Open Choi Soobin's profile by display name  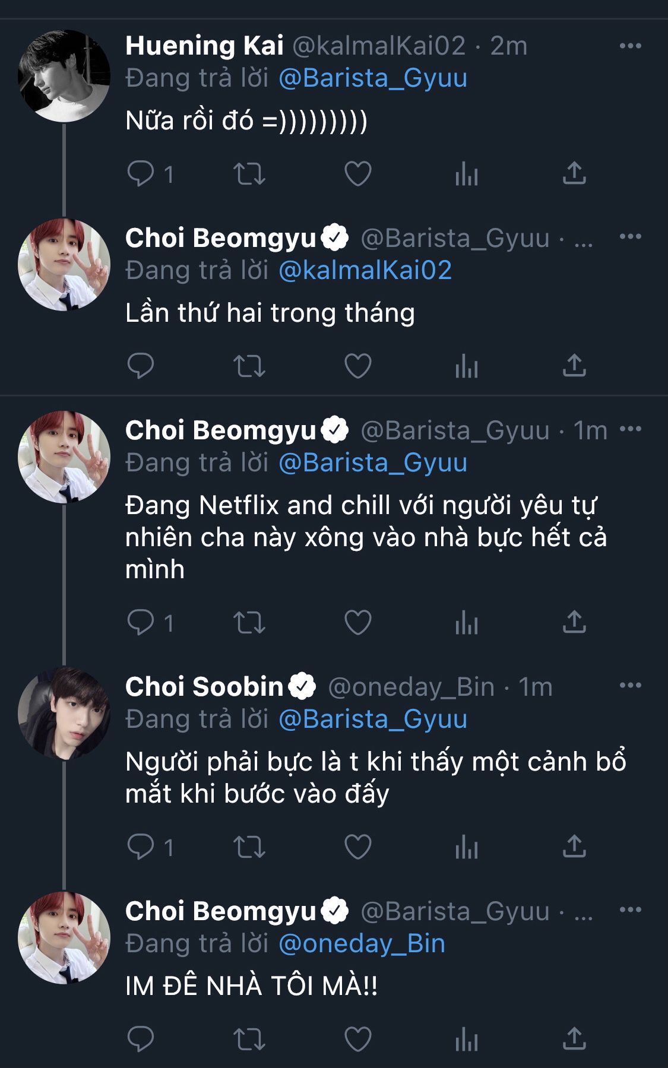click(x=204, y=687)
